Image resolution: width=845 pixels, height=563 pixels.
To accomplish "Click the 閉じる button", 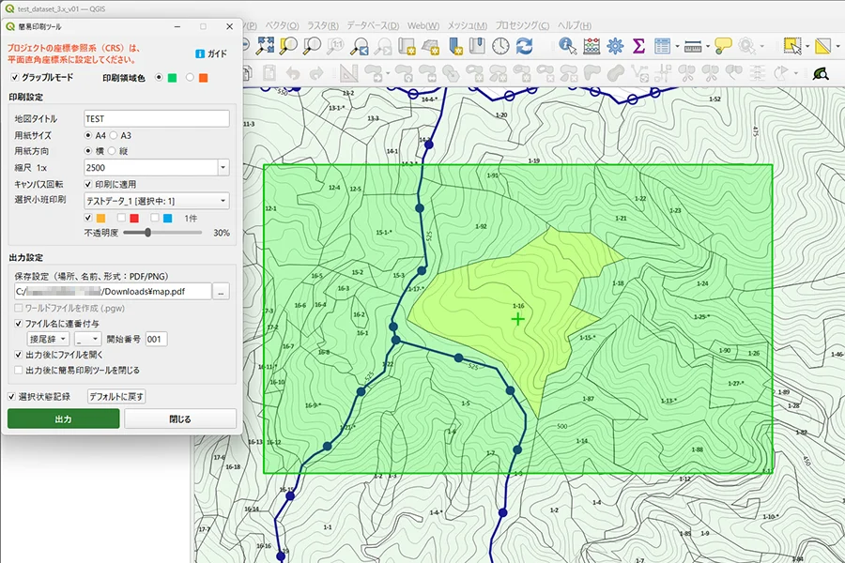I will (x=180, y=418).
